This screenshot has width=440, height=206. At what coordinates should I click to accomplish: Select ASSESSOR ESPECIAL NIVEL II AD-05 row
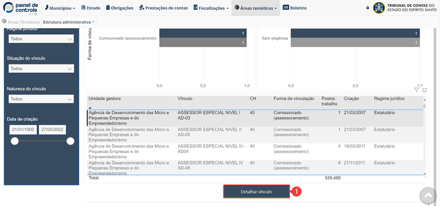(x=255, y=135)
